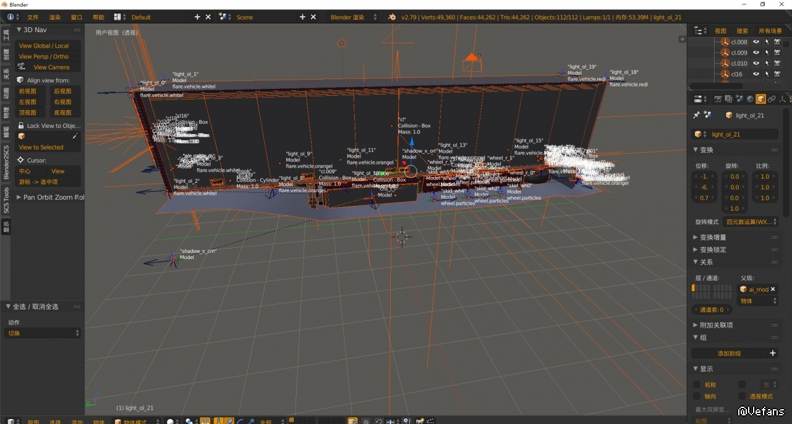Image resolution: width=792 pixels, height=424 pixels.
Task: Click the pin icon in properties panel
Action: click(697, 116)
